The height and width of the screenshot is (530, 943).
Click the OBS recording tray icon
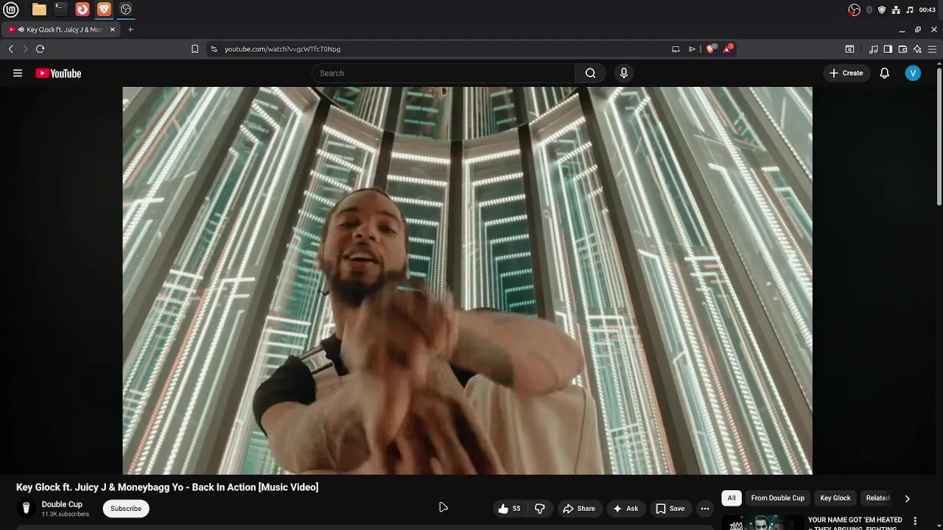click(x=854, y=10)
